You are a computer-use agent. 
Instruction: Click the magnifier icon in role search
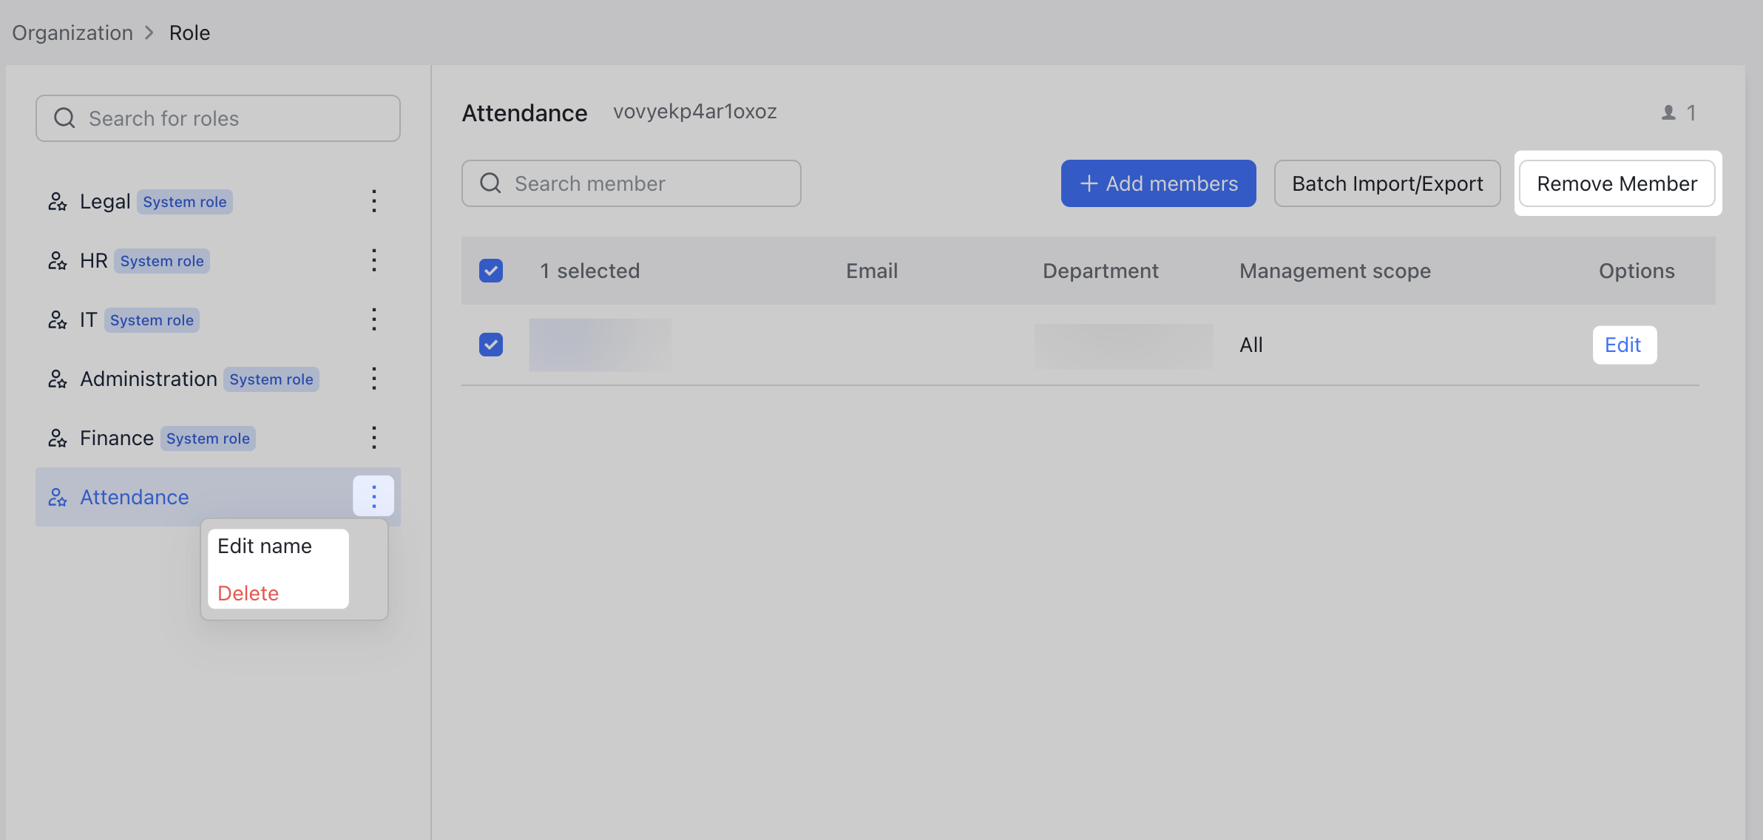tap(64, 118)
